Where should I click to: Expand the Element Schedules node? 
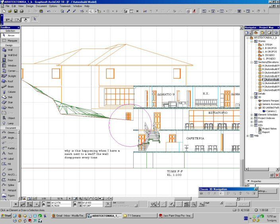(x=252, y=115)
